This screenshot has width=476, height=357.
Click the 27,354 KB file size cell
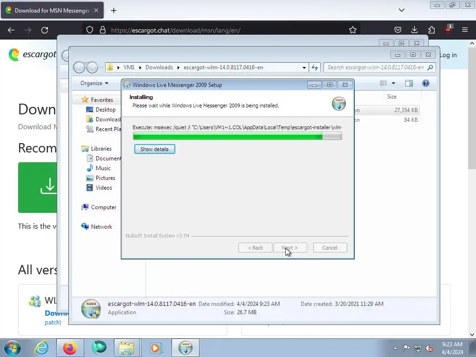point(406,110)
